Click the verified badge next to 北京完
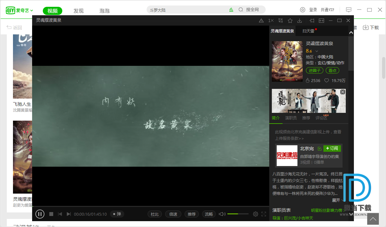This screenshot has width=386, height=227. click(x=320, y=149)
